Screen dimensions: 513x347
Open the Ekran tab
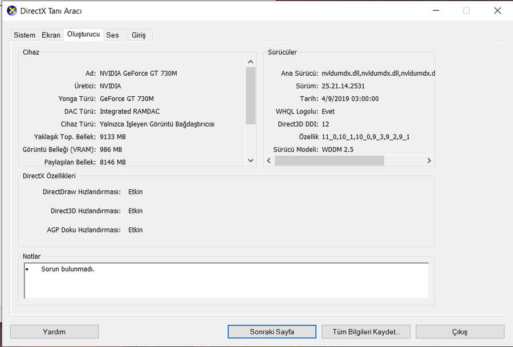pos(51,35)
